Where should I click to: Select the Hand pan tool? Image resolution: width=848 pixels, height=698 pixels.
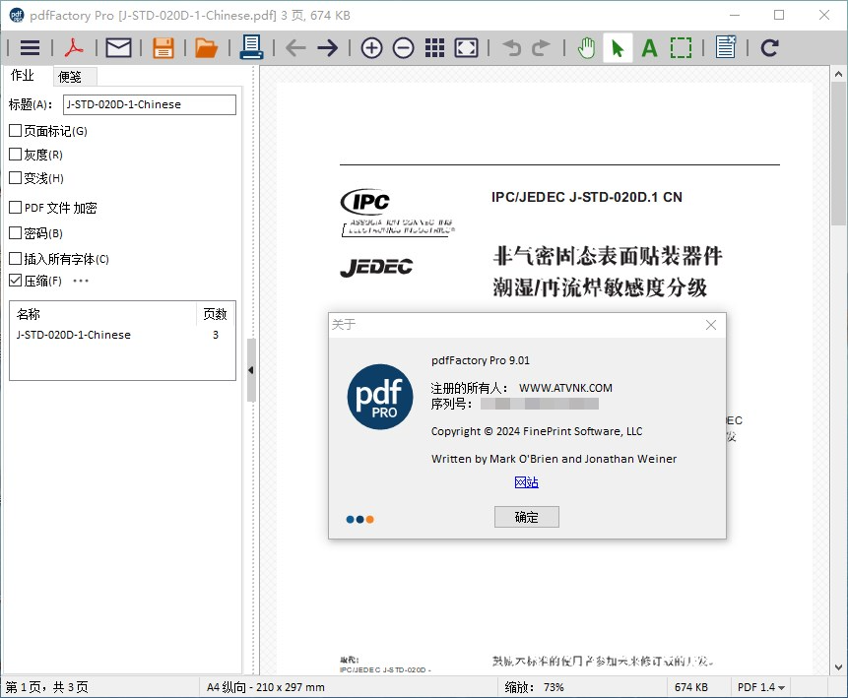(586, 48)
